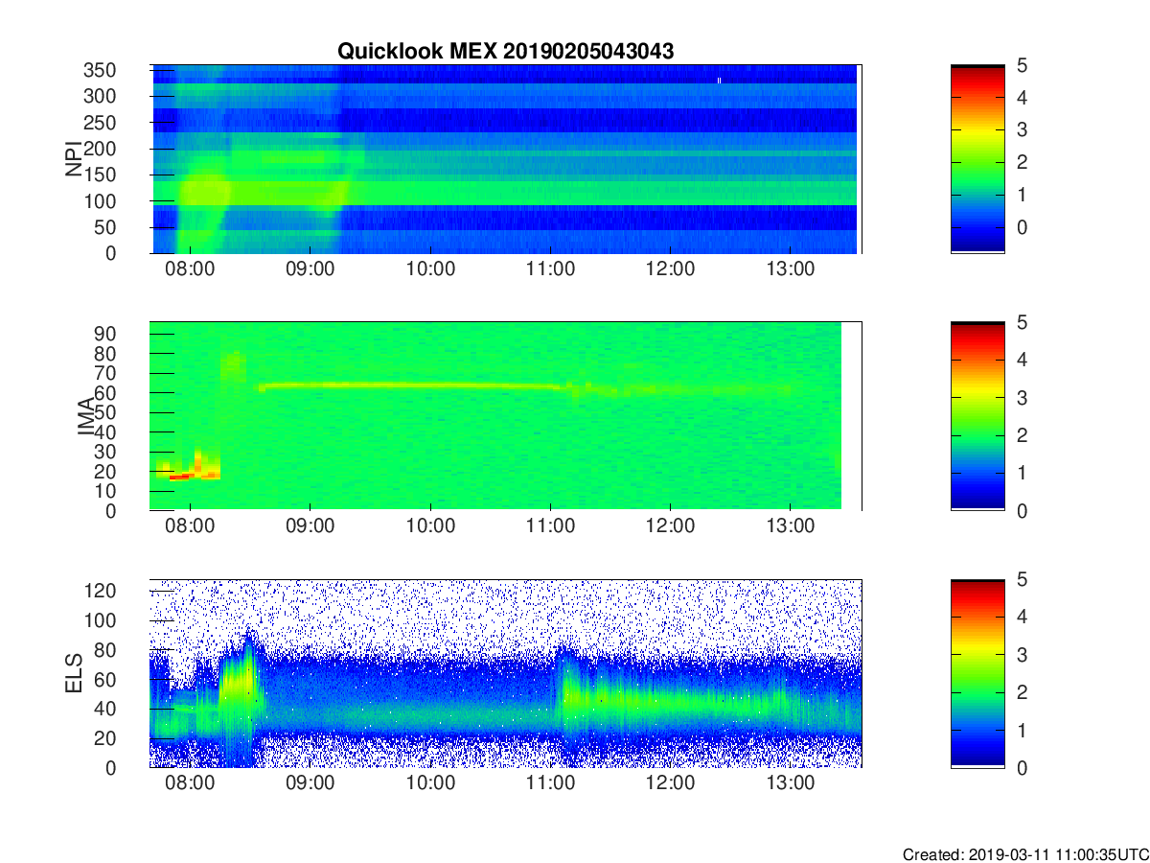The width and height of the screenshot is (1150, 863).
Task: Click the 12:00 tick under NPI plot
Action: (x=670, y=269)
